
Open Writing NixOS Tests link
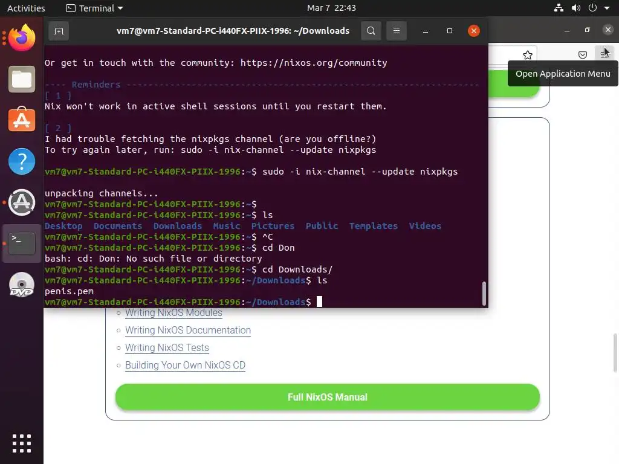tap(167, 347)
